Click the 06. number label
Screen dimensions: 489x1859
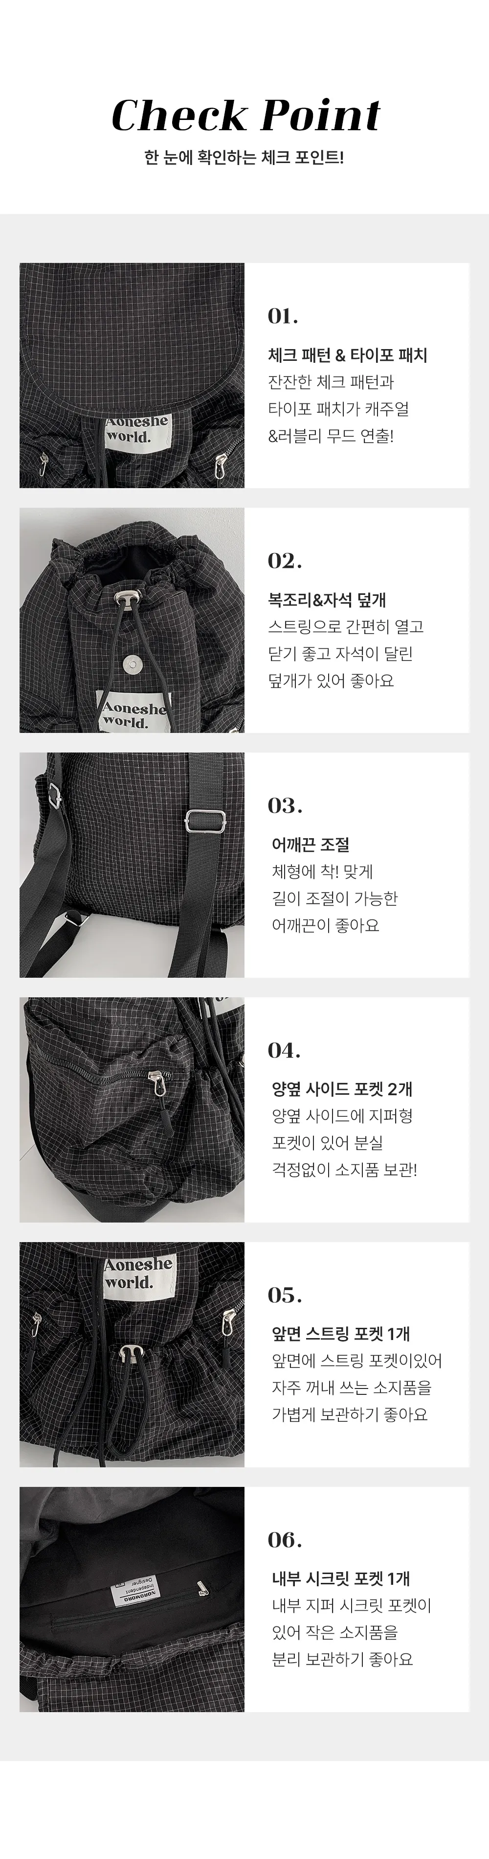pos(285,1539)
